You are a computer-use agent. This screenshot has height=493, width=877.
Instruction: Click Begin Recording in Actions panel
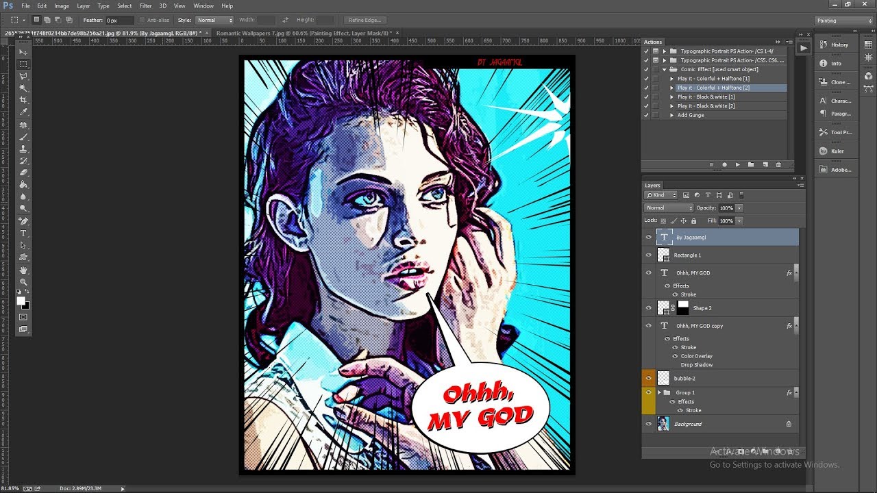tap(724, 165)
